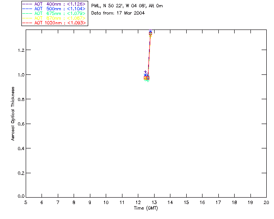Click the Aerosol Optical Thickness axis label
The width and height of the screenshot is (274, 219).
13,114
